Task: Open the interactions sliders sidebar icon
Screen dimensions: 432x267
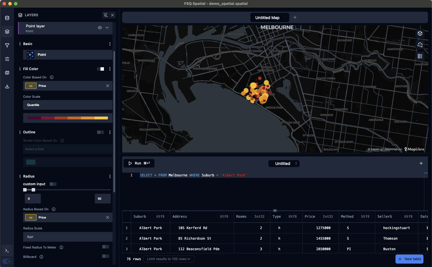Action: [7, 59]
